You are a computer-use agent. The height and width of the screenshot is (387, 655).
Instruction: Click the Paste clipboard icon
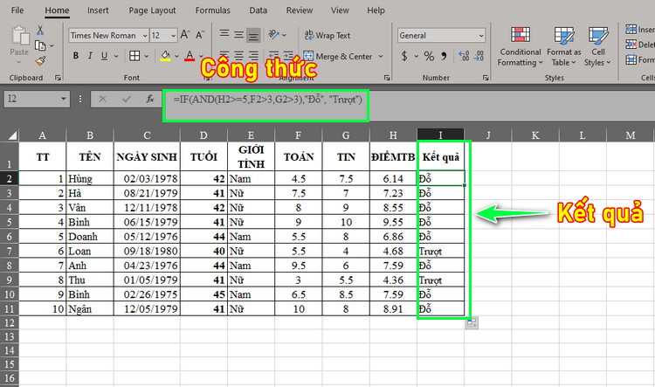coord(19,36)
